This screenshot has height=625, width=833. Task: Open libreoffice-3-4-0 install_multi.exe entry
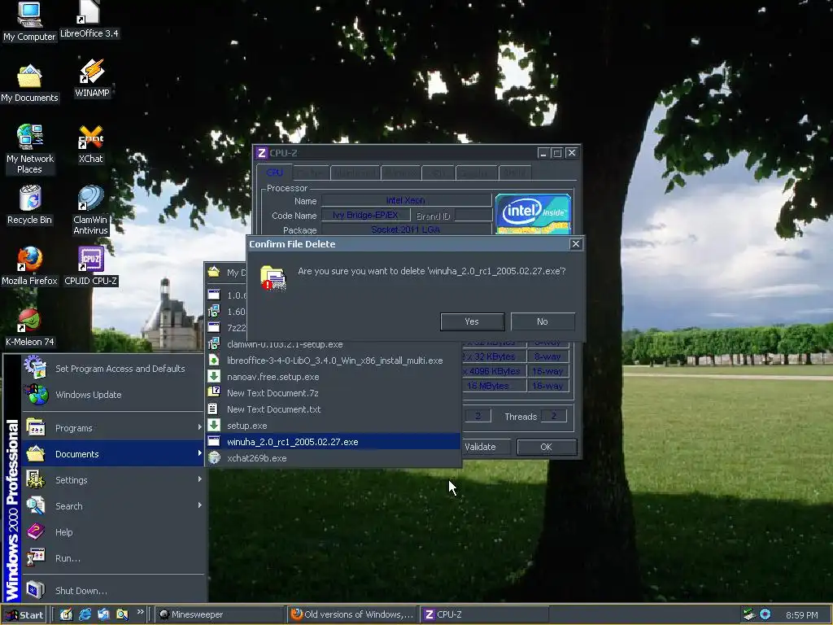click(x=333, y=361)
